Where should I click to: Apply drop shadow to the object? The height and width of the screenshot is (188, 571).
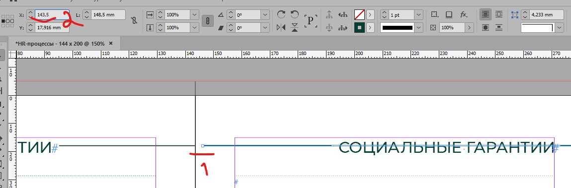[449, 14]
